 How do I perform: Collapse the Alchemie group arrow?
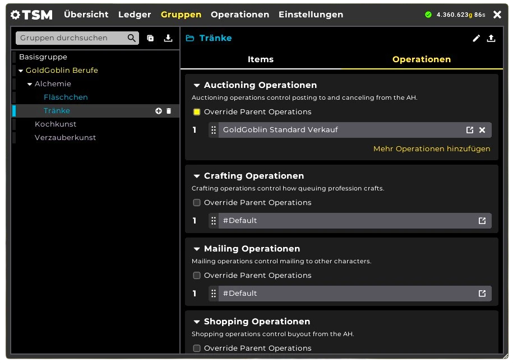coord(30,84)
